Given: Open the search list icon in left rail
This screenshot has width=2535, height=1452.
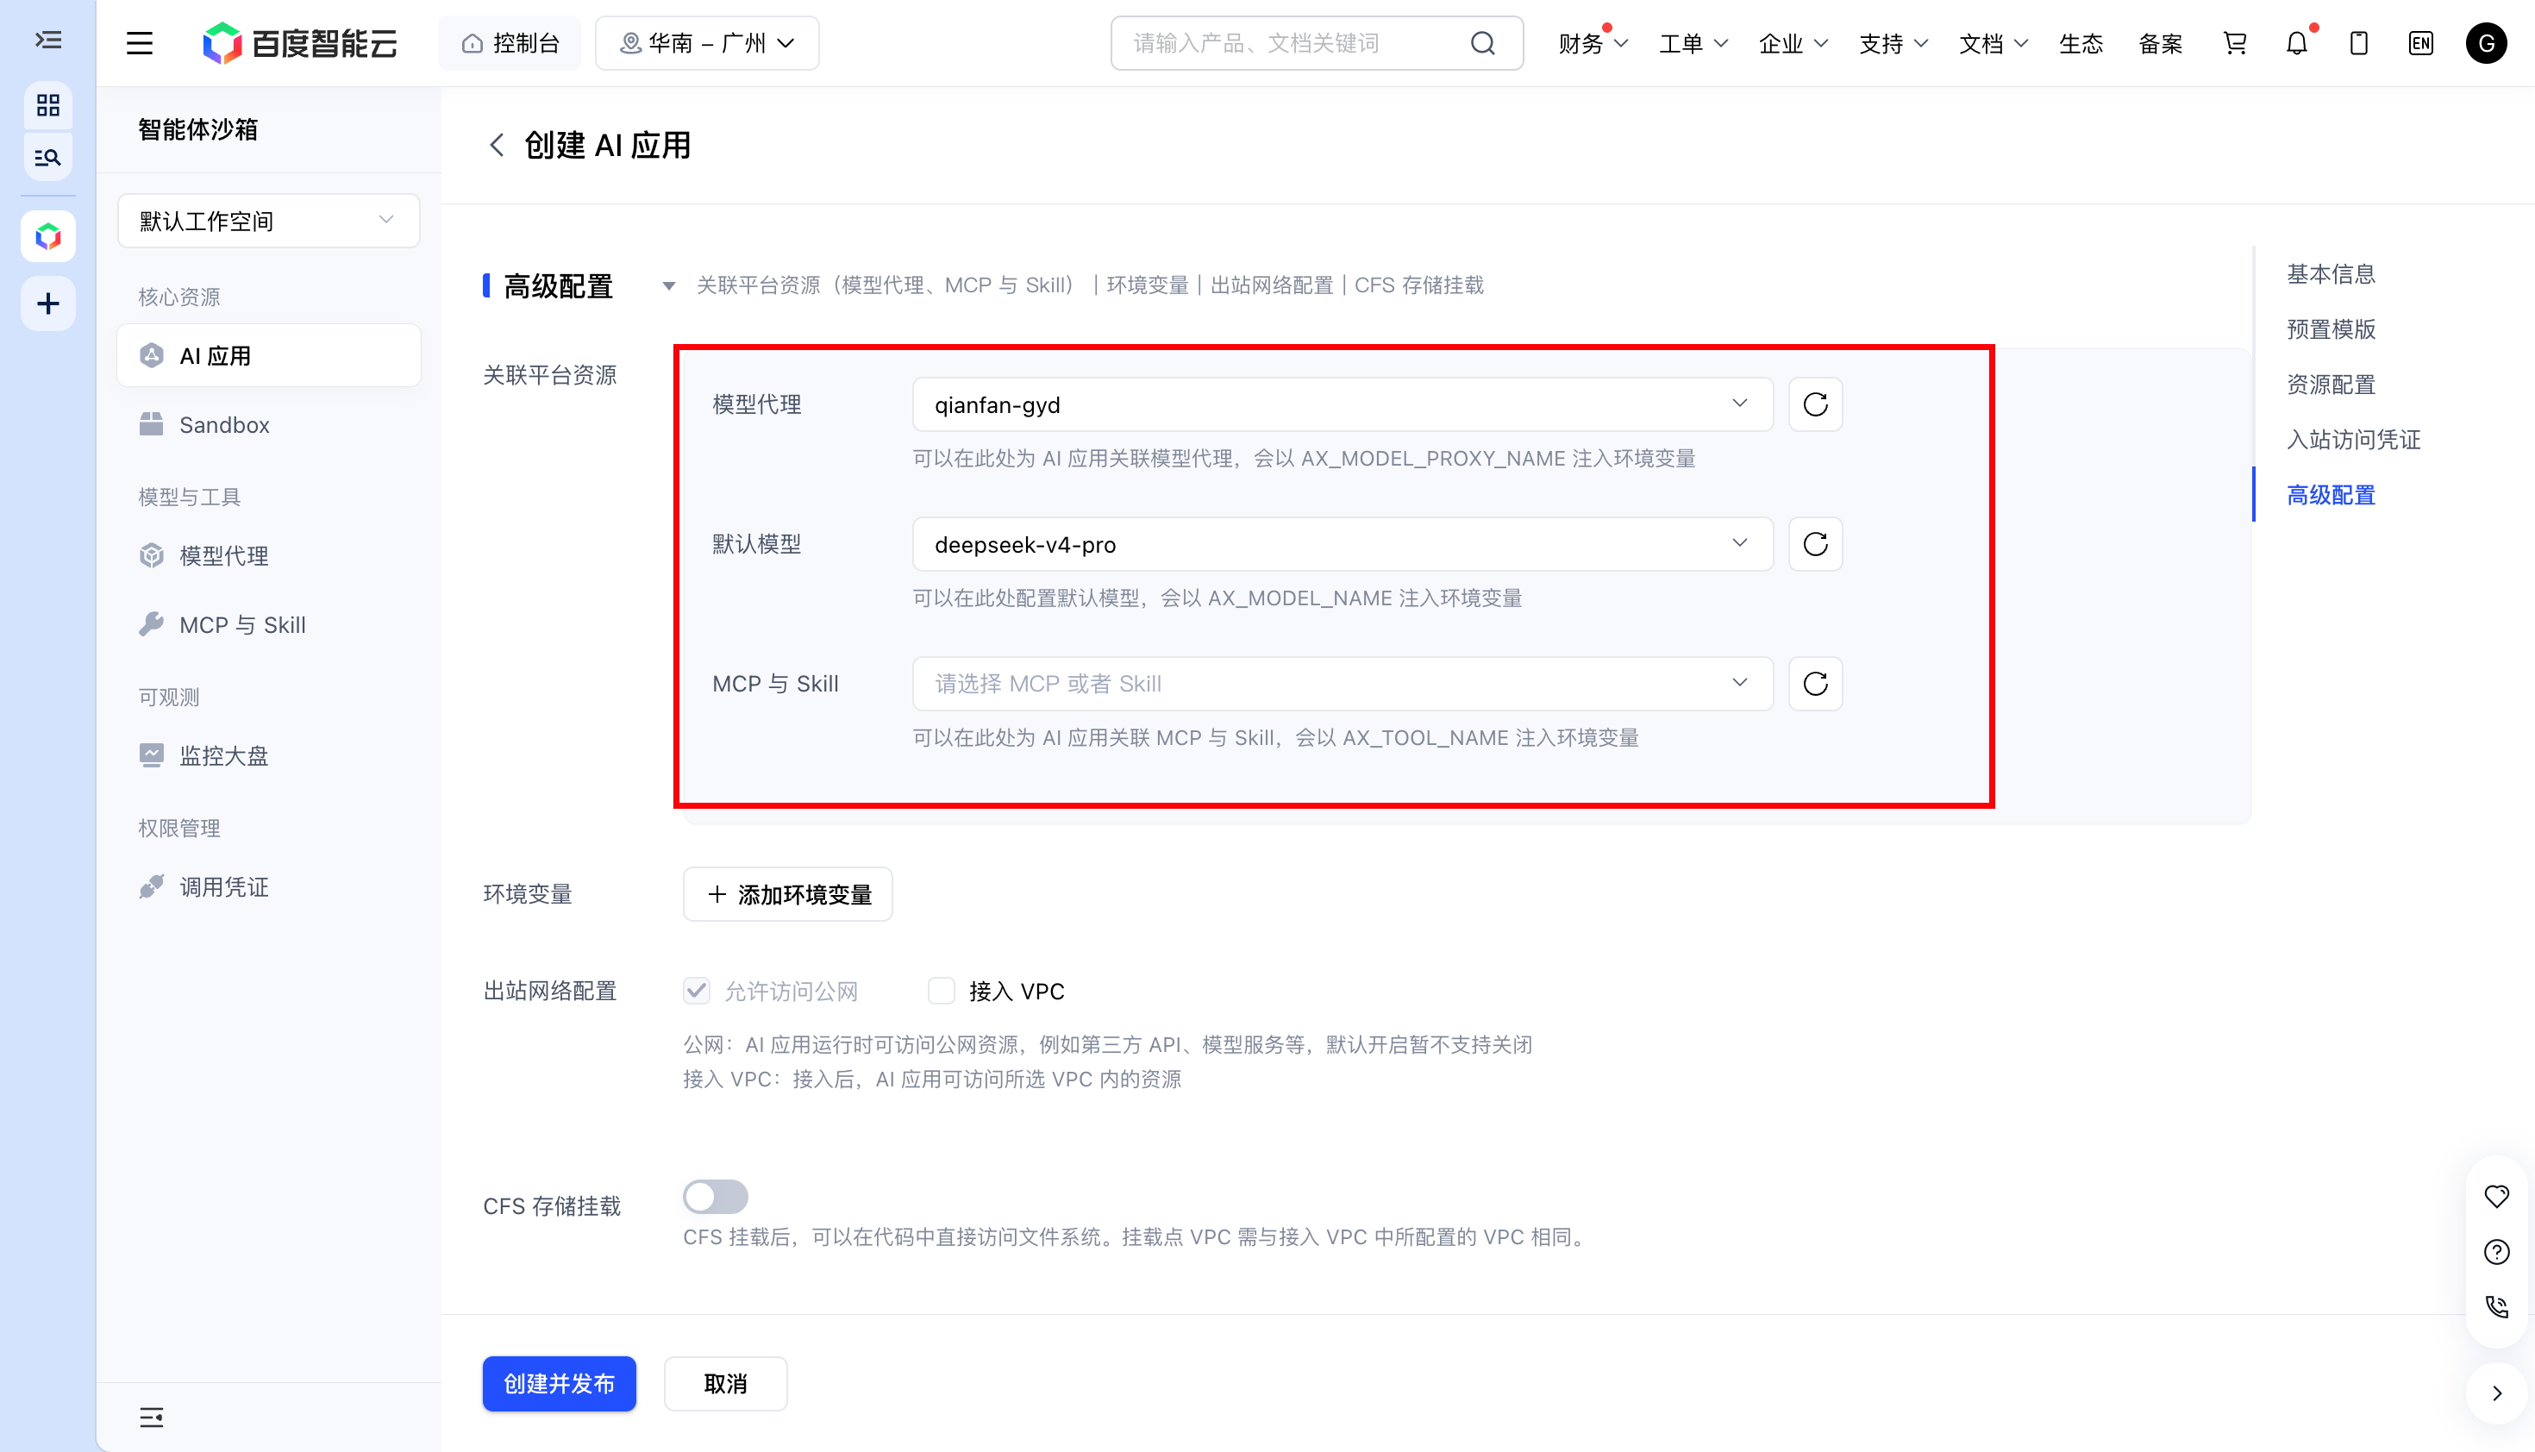Looking at the screenshot, I should (48, 158).
